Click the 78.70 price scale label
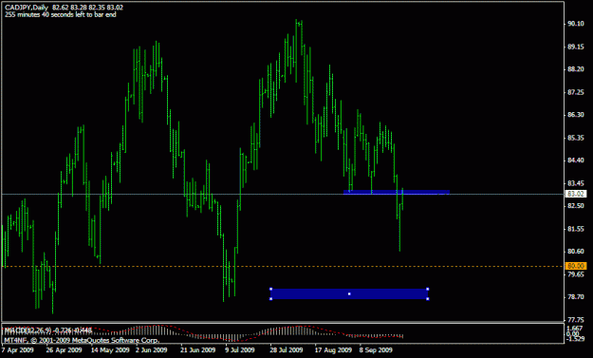 [x=575, y=297]
